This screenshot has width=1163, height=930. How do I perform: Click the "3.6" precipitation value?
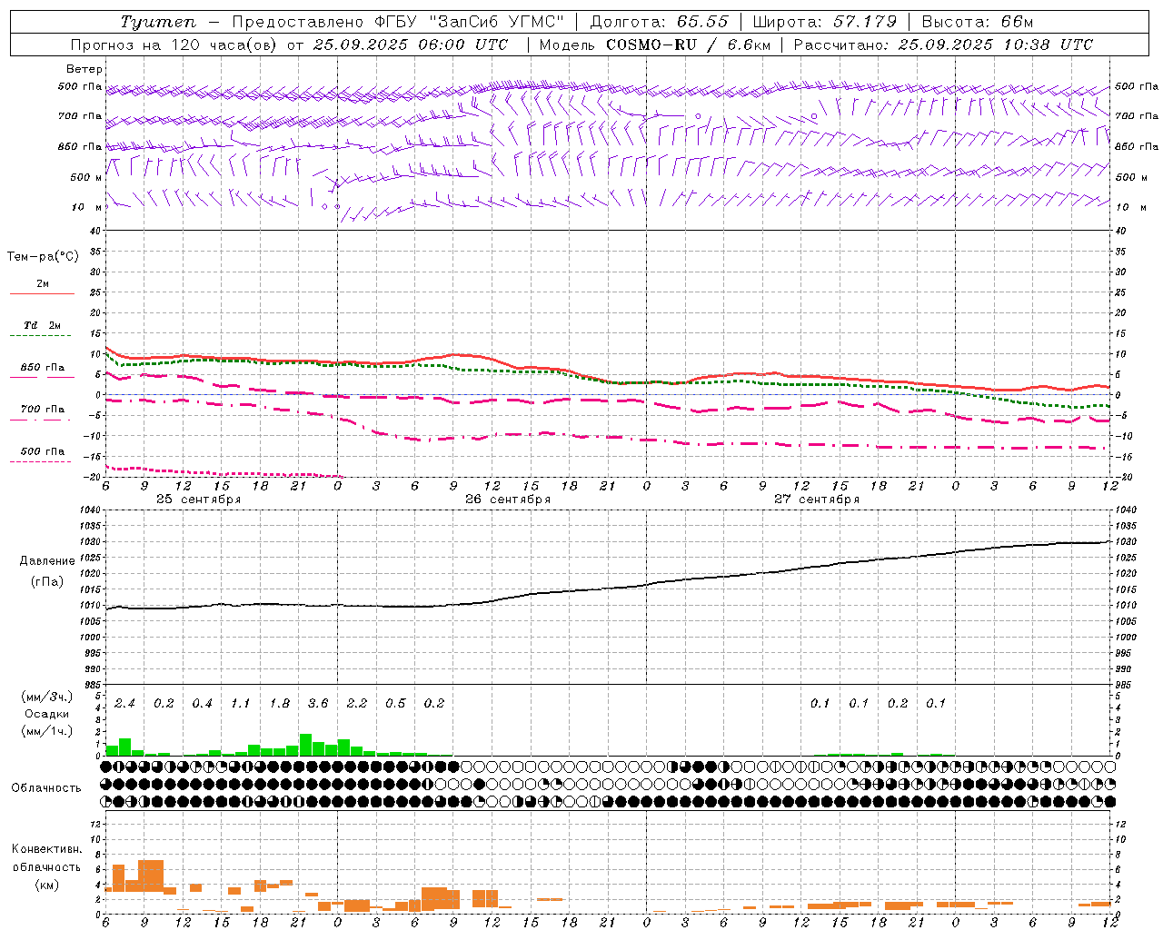pos(318,704)
